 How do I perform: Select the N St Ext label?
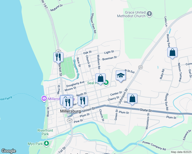(x=130, y=71)
